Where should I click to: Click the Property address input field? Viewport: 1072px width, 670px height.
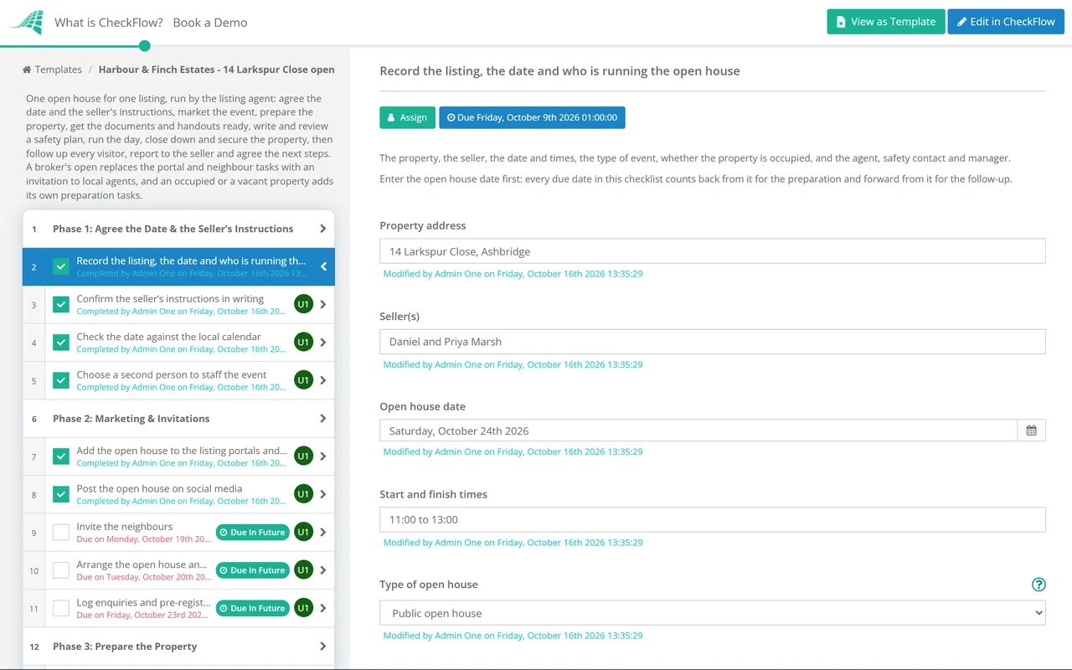713,251
